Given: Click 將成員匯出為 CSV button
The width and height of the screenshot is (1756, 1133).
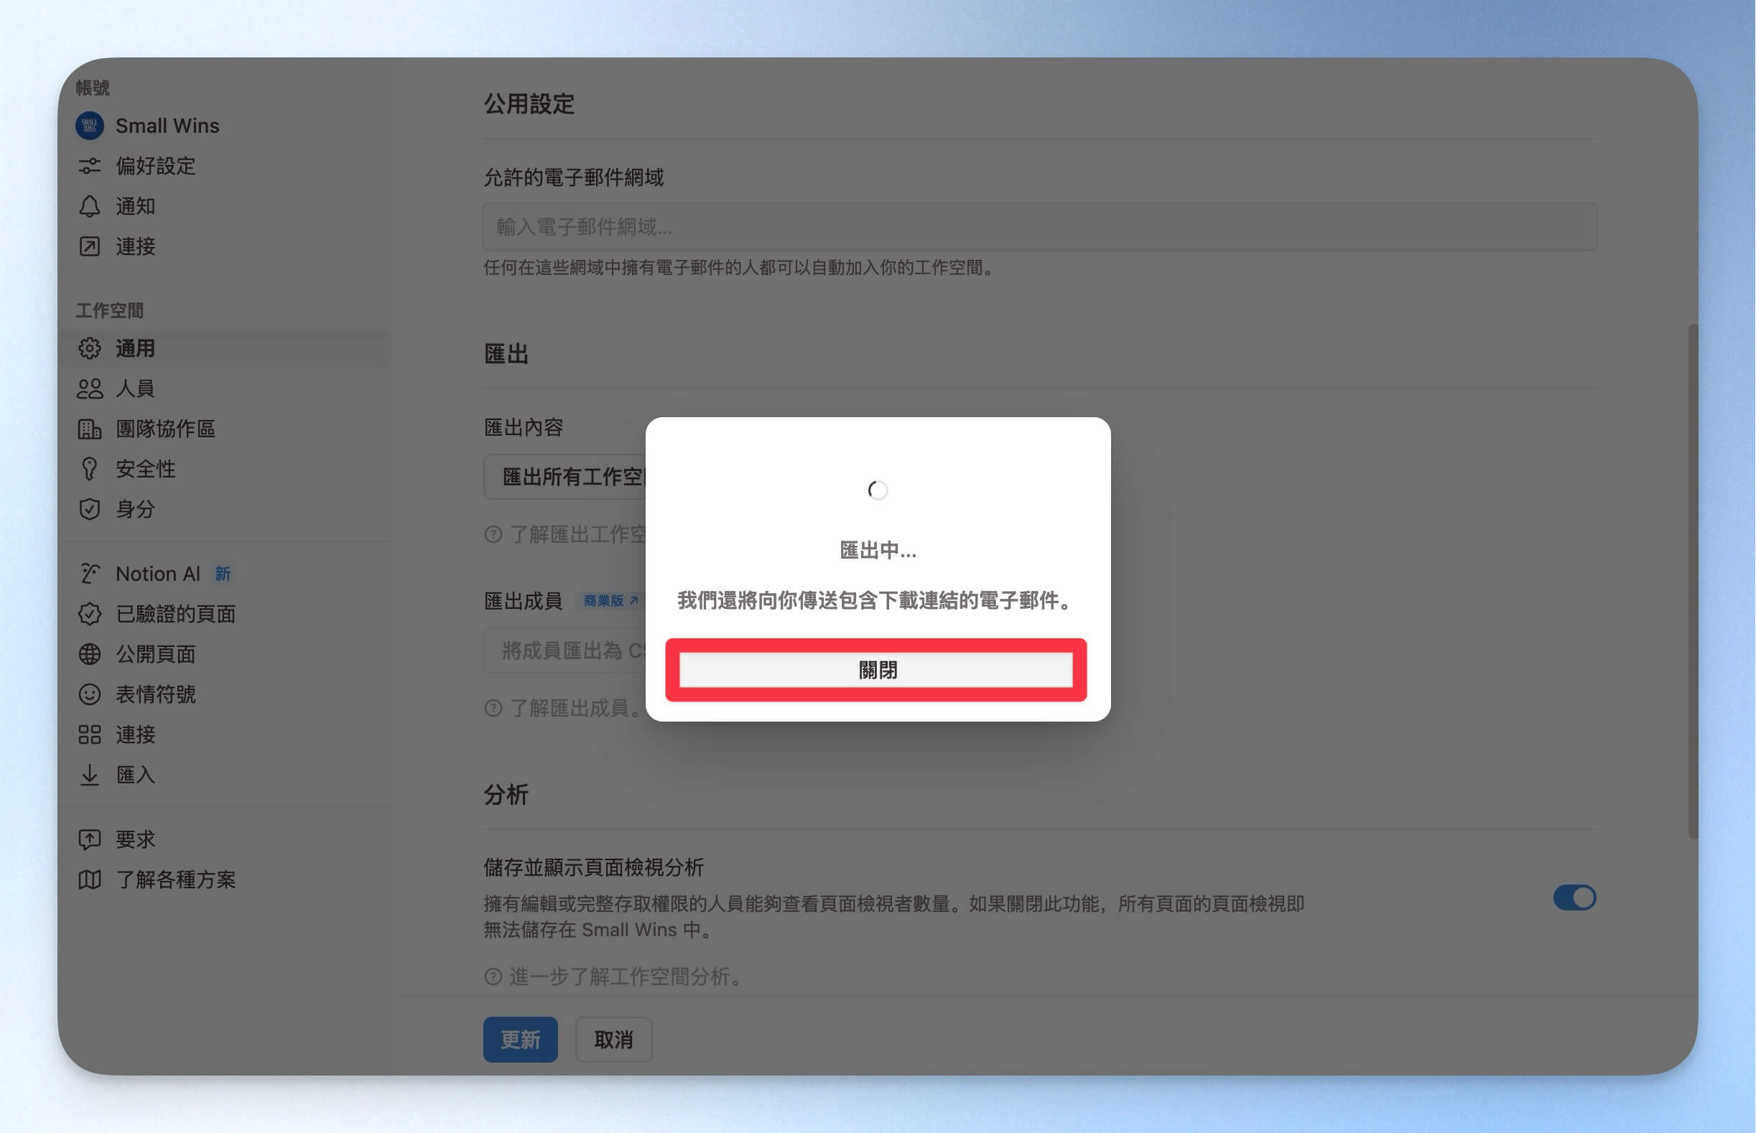Looking at the screenshot, I should point(565,651).
